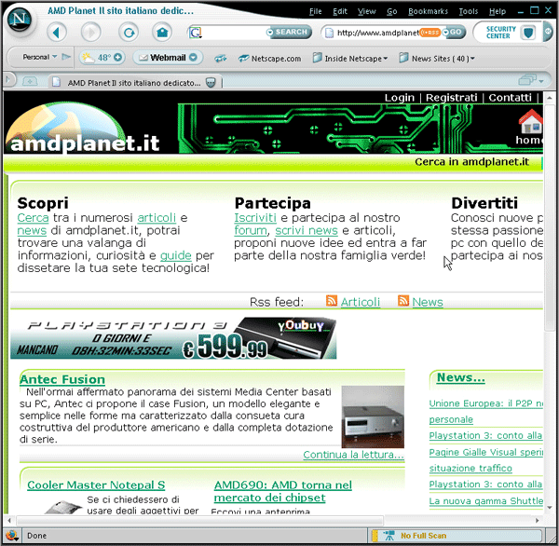Open a new tab with the tab-plus icon
The width and height of the screenshot is (559, 546).
tap(30, 81)
